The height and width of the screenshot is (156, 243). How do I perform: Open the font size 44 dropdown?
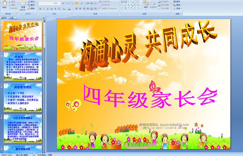click(60, 3)
